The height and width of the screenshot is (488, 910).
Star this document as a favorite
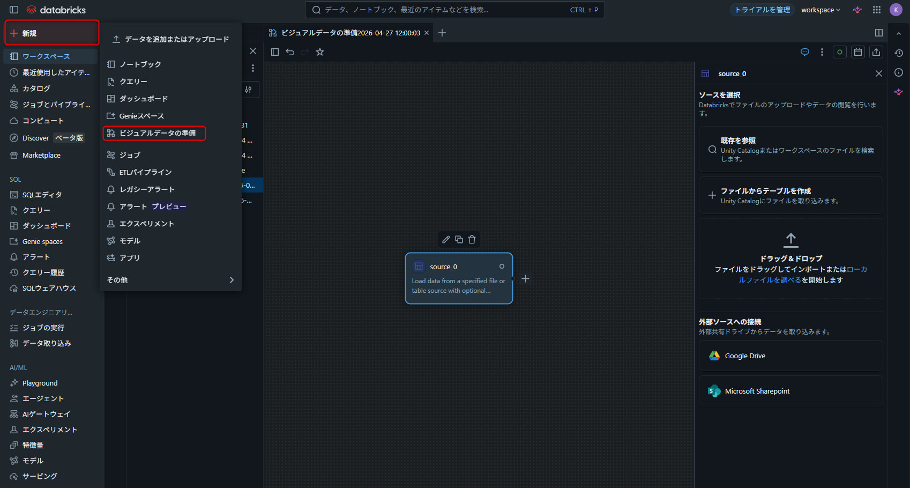320,52
